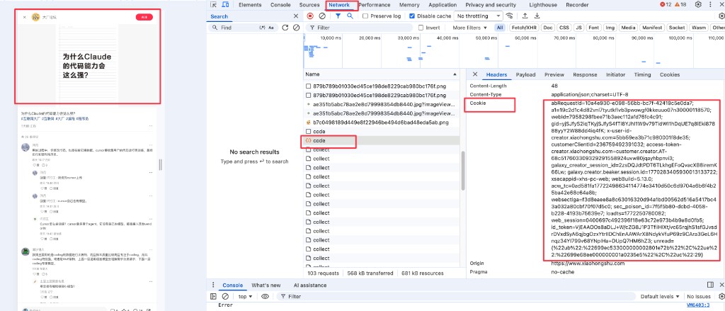The height and width of the screenshot is (311, 725).
Task: Close the note overlay with X icon
Action: pos(25,17)
